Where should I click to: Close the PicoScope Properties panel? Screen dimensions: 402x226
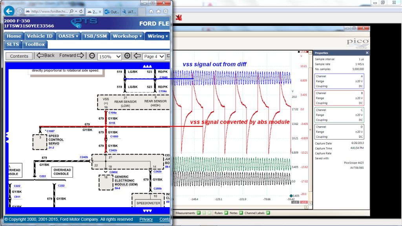(367, 53)
